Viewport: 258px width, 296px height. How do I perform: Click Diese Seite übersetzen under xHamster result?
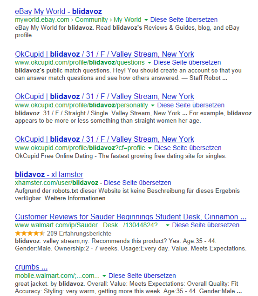[x=137, y=183]
